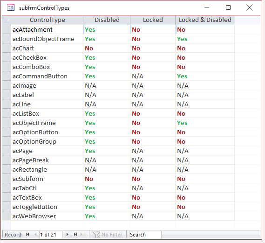Click Locked value No for acTextBox
This screenshot has width=265, height=243.
(x=153, y=197)
